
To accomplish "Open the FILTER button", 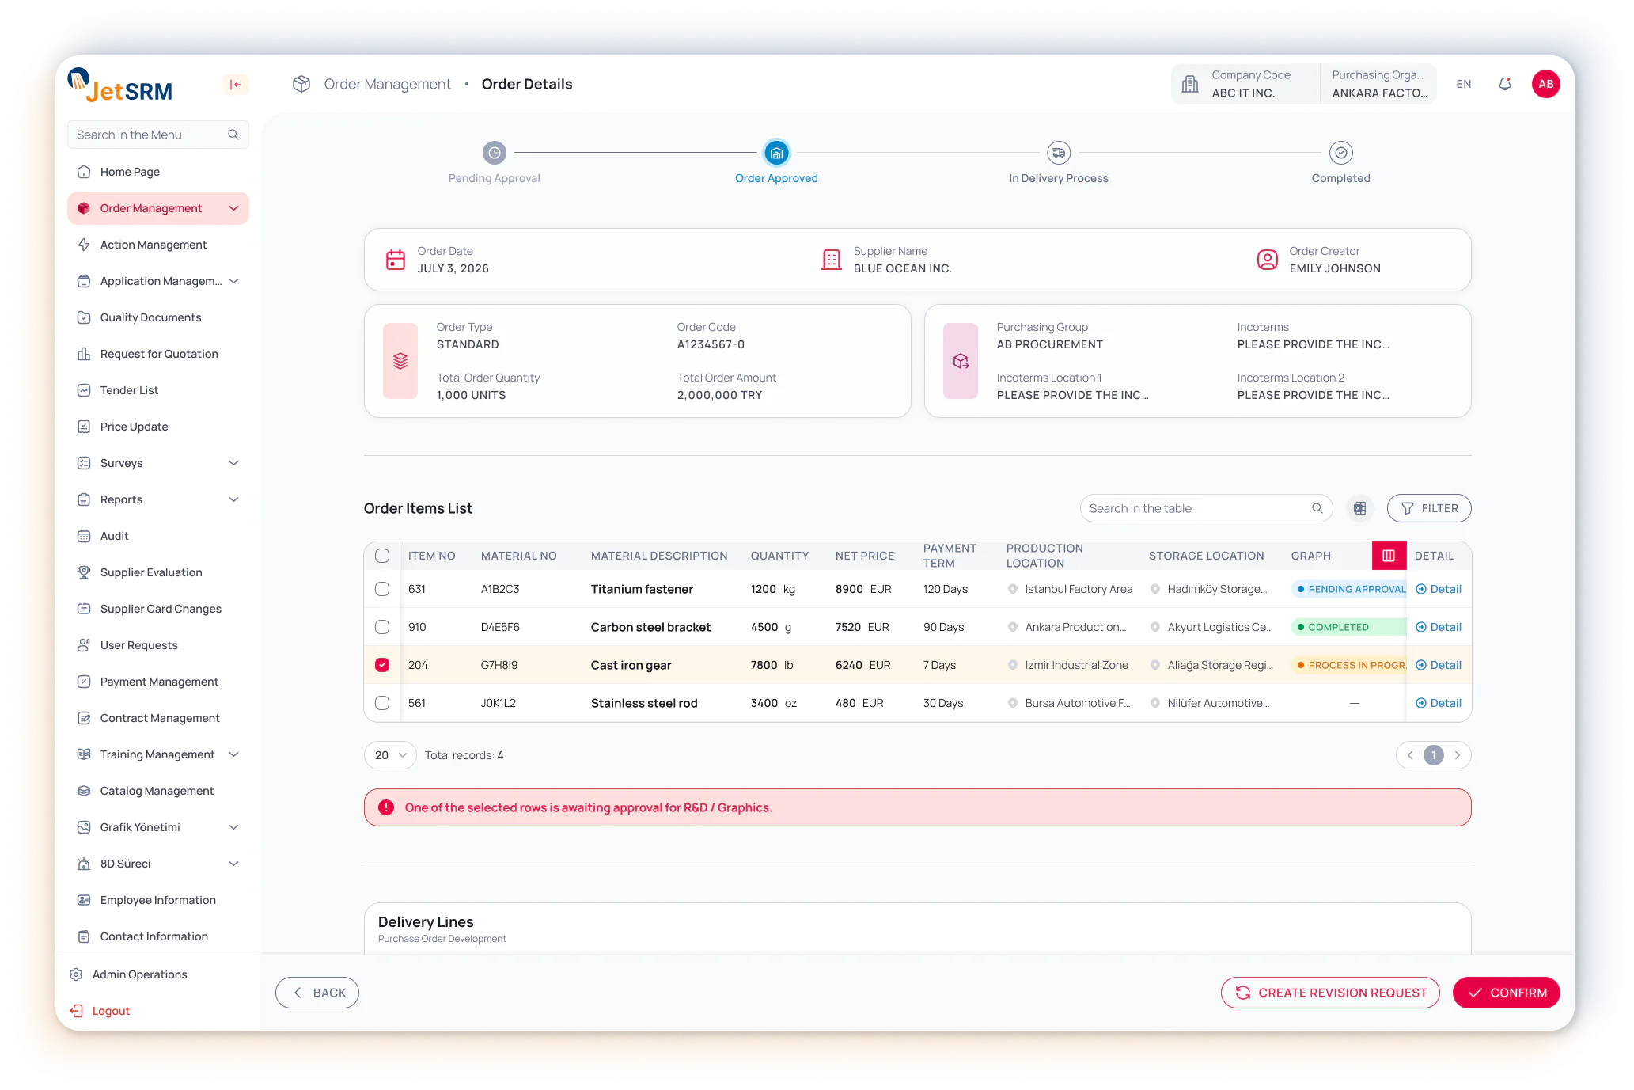I will click(1429, 508).
